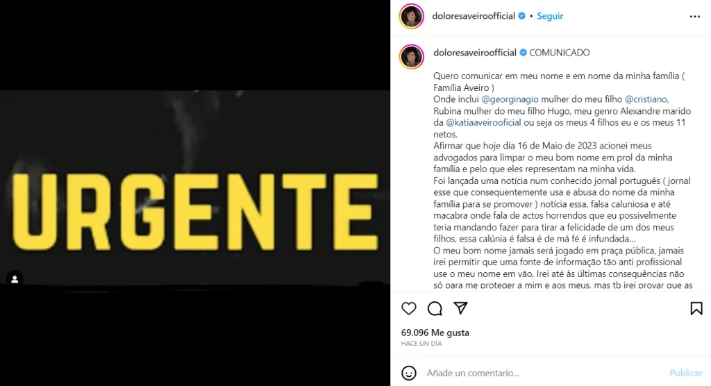Save post with the bookmark icon

[696, 308]
